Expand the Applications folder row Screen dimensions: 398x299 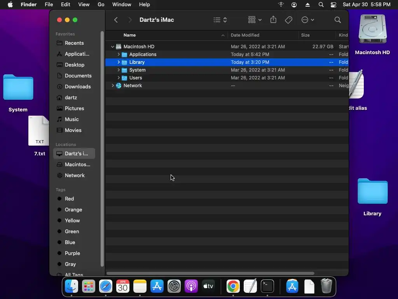pyautogui.click(x=118, y=55)
